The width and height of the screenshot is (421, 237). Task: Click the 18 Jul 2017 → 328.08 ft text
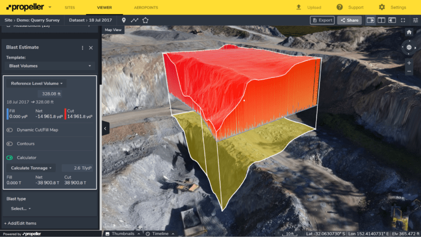click(x=30, y=102)
